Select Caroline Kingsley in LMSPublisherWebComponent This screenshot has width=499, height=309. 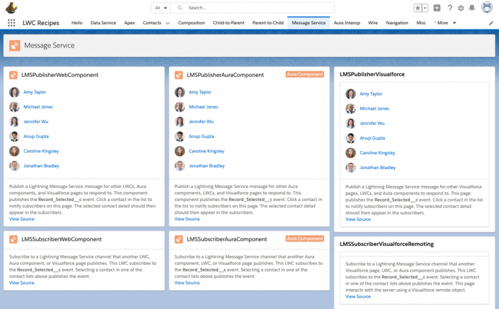click(x=41, y=151)
